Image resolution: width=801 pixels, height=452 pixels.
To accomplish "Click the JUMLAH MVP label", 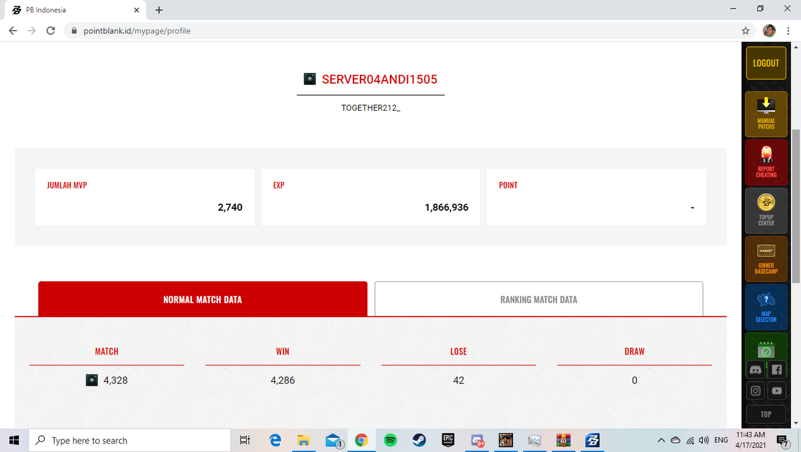I will coord(67,185).
